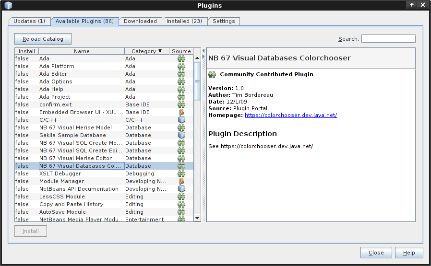Select the Embedded Browser UI - XUL row

104,112
